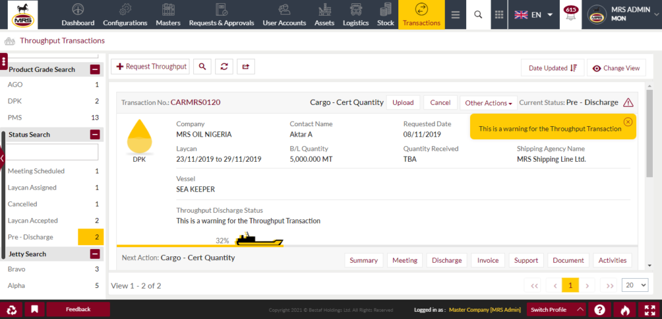
Task: Click the refresh icon in toolbar
Action: pos(224,67)
